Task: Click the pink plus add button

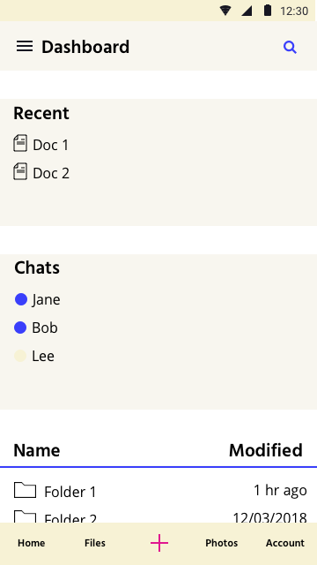Action: click(159, 543)
